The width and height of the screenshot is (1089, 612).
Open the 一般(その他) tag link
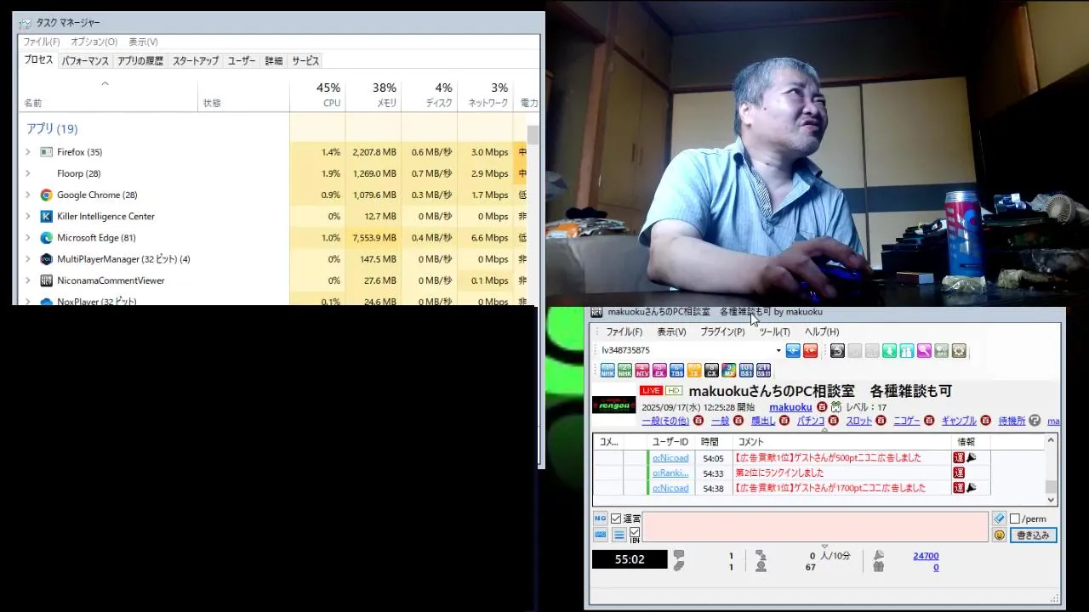click(665, 421)
